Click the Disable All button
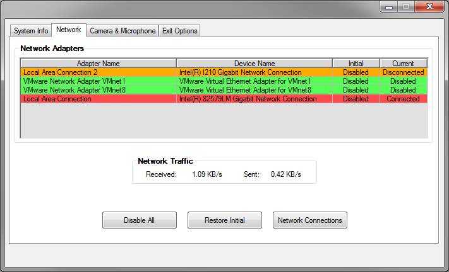The height and width of the screenshot is (272, 449). [x=140, y=220]
